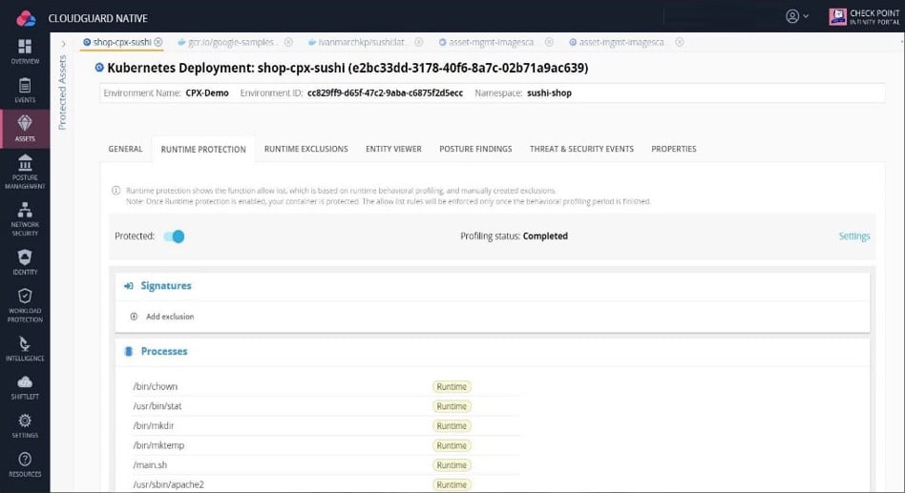Open the Properties tab
Image resolution: width=905 pixels, height=493 pixels.
pos(674,149)
